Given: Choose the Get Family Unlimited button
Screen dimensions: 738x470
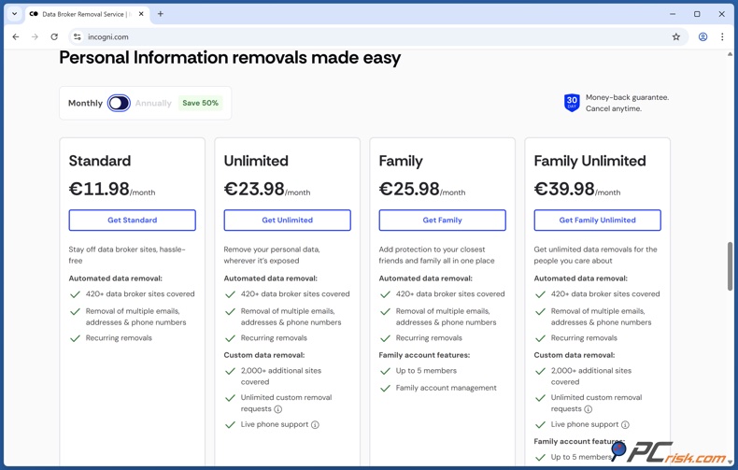Looking at the screenshot, I should 597,221.
